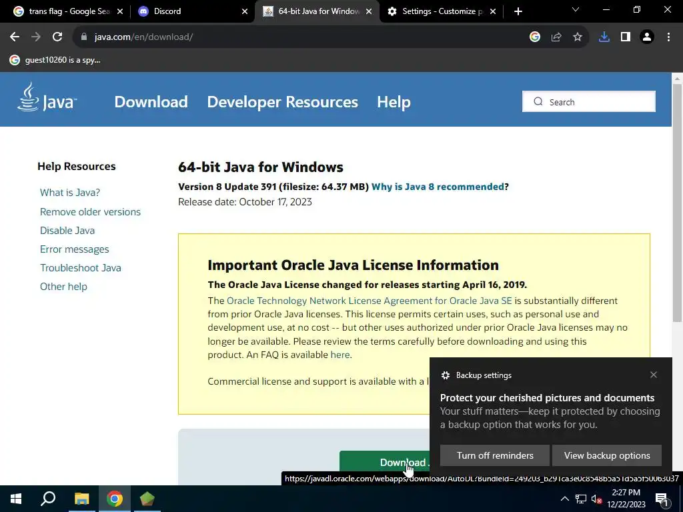This screenshot has width=683, height=512.
Task: Click the Backup settings gear icon
Action: click(x=445, y=375)
